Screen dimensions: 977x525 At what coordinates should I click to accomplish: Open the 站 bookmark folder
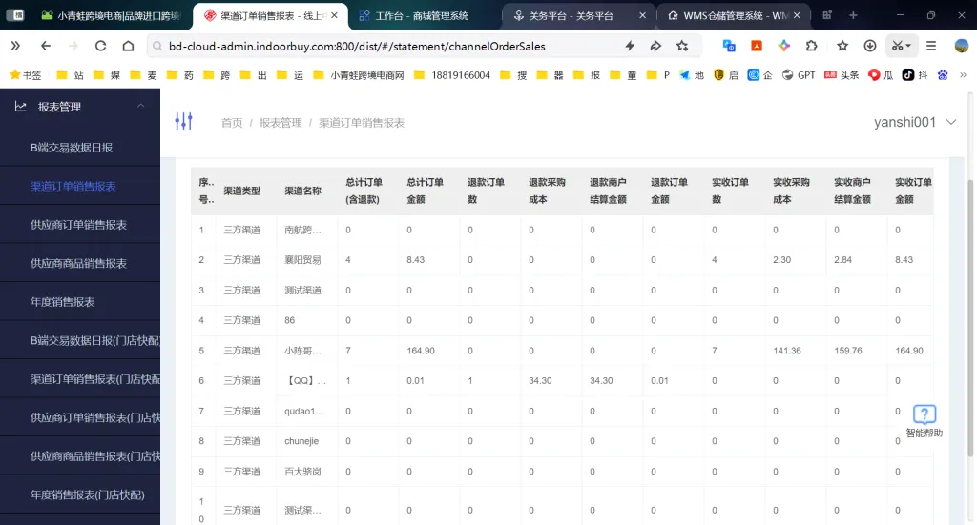pyautogui.click(x=70, y=75)
